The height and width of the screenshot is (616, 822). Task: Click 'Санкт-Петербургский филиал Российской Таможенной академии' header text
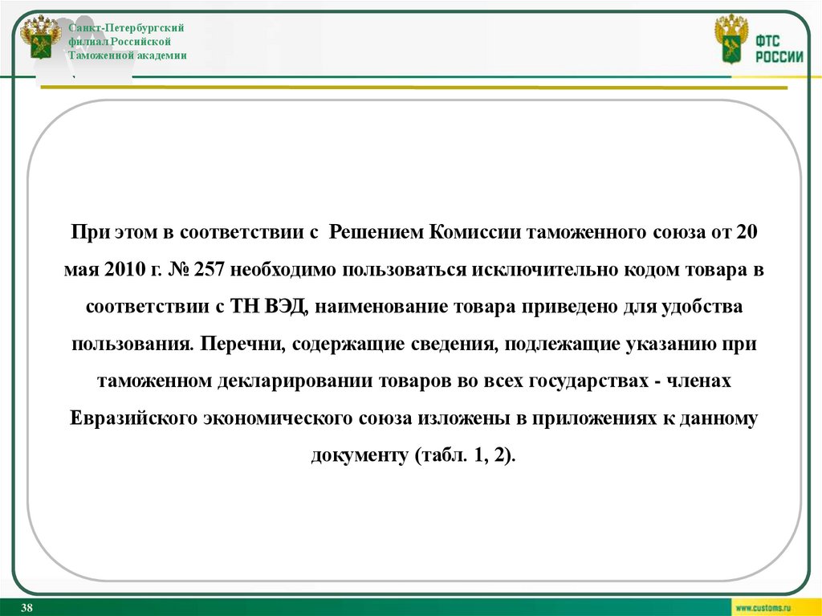128,42
